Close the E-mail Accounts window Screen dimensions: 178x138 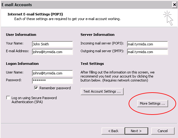pyautogui.click(x=174, y=5)
